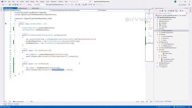Select Sale.cs in Models folder
This screenshot has width=192, height=108.
click(x=165, y=40)
